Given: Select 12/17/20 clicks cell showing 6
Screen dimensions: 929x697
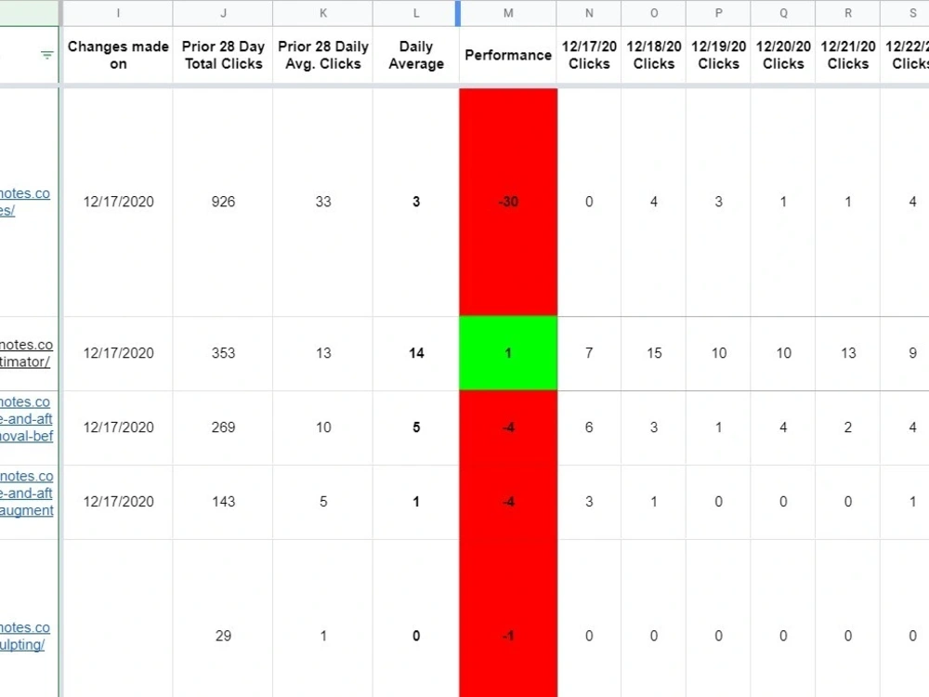Looking at the screenshot, I should [x=589, y=427].
